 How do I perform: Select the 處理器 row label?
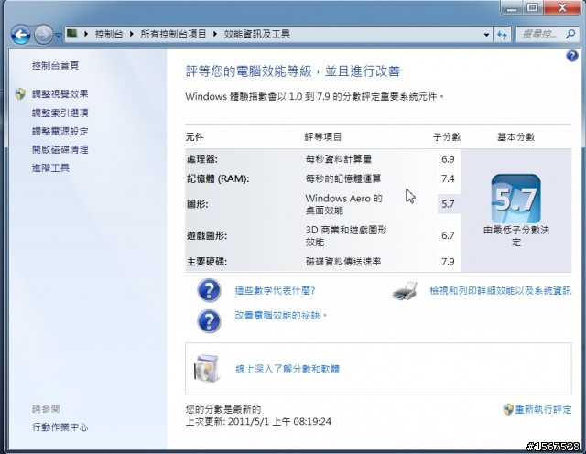202,159
